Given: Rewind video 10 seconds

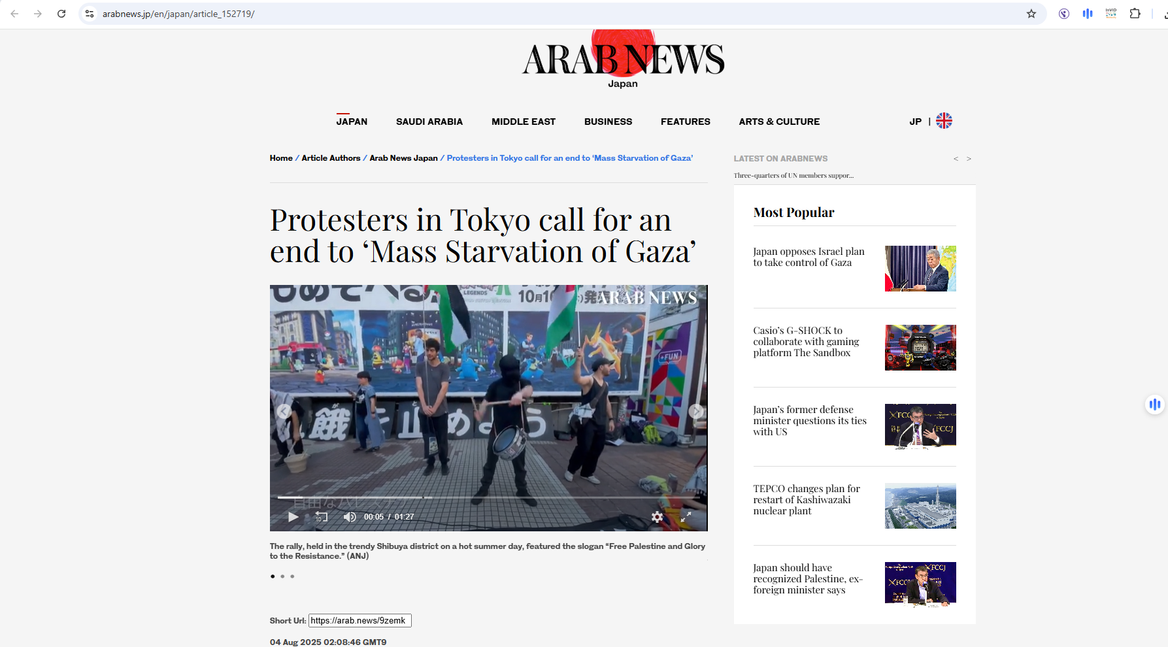Looking at the screenshot, I should coord(321,517).
